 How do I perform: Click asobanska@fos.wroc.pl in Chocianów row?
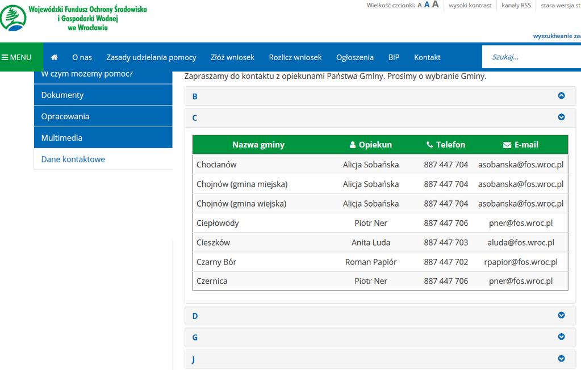click(521, 165)
